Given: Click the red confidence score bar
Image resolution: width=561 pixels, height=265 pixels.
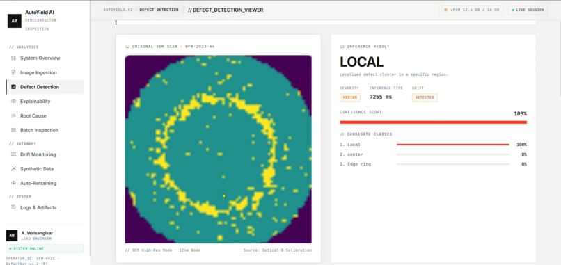Looking at the screenshot, I should click(433, 122).
